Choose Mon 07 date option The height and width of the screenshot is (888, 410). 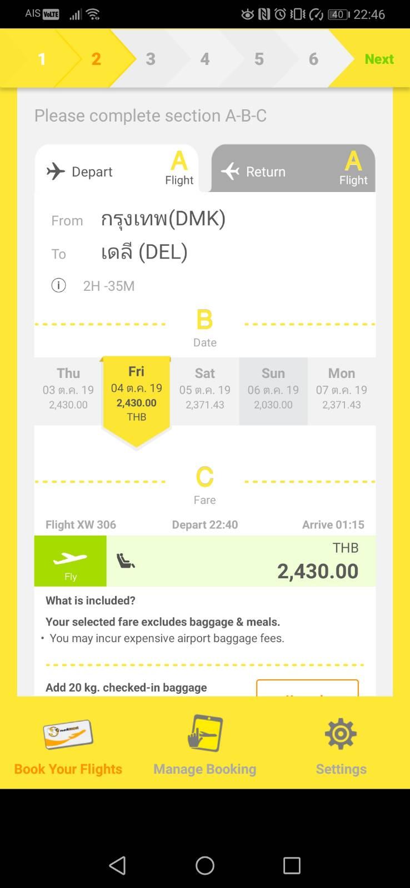[342, 391]
